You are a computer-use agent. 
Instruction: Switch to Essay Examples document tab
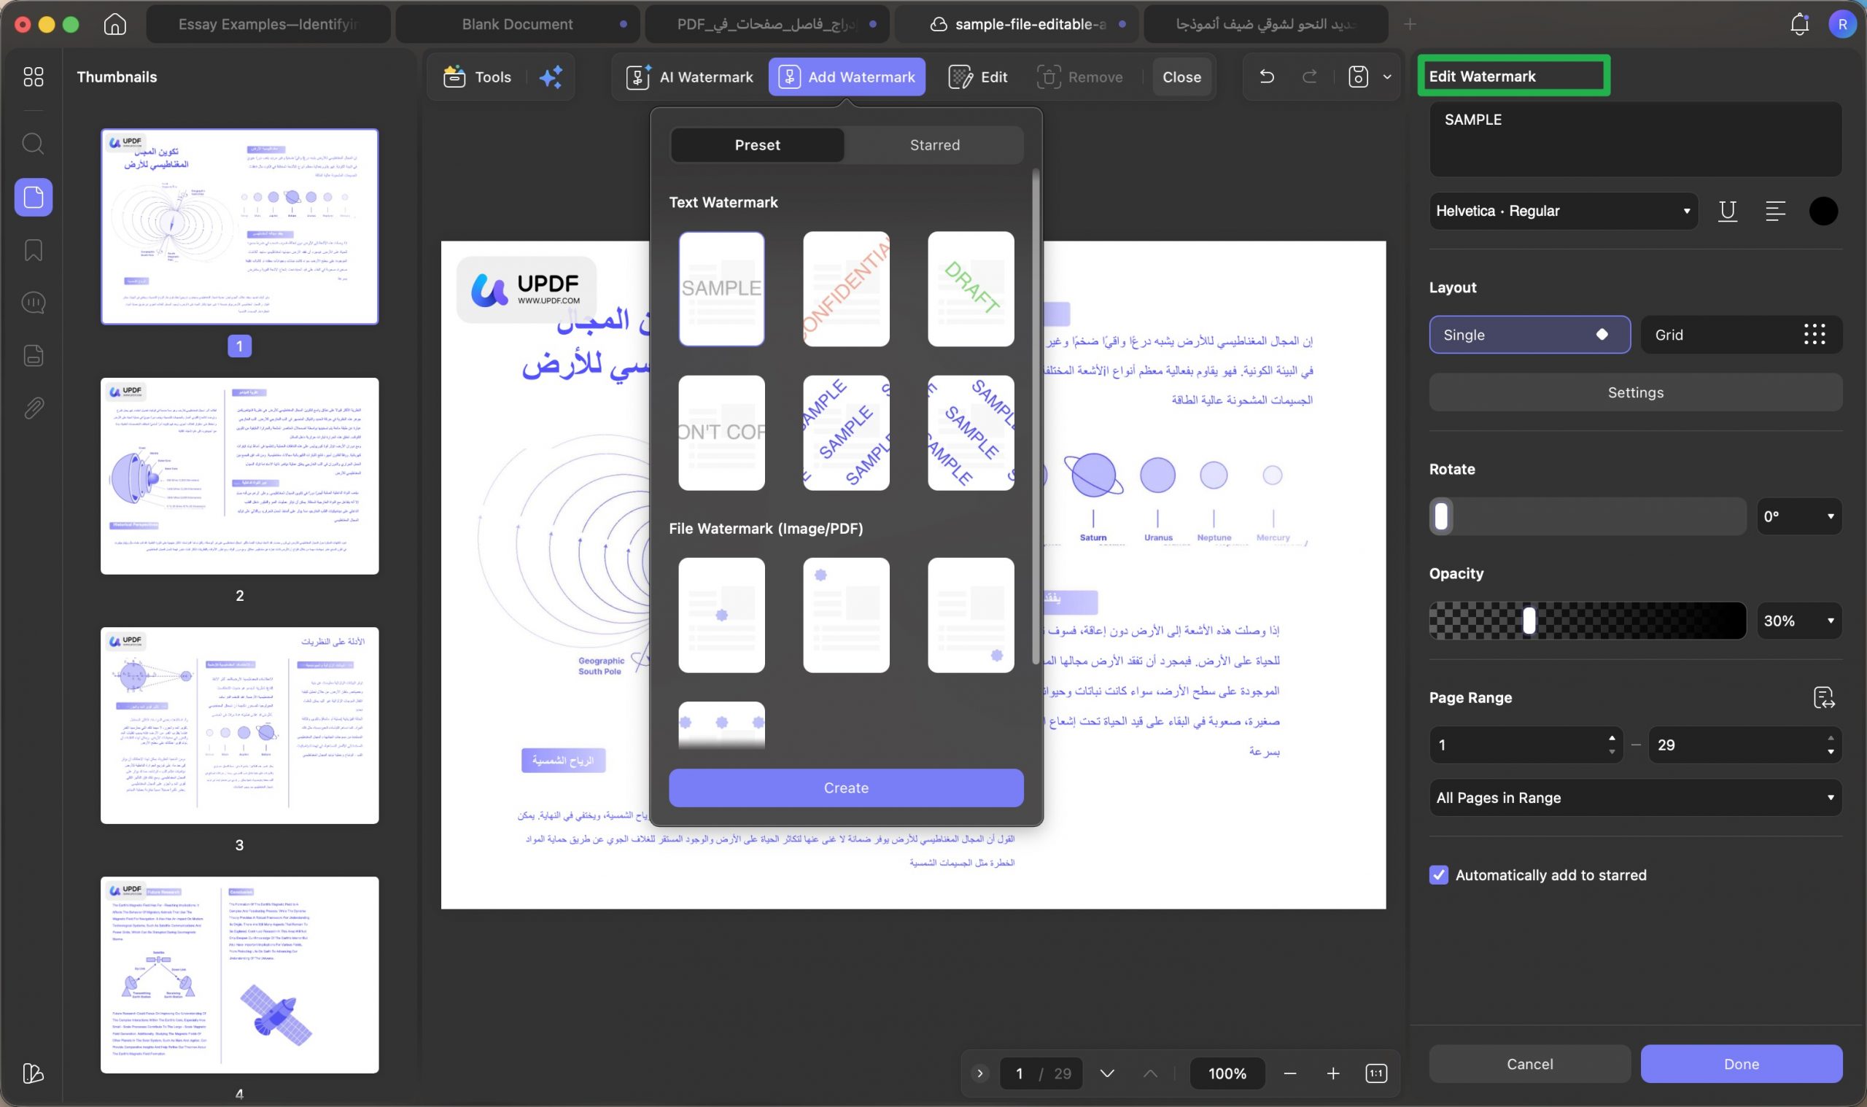point(268,24)
